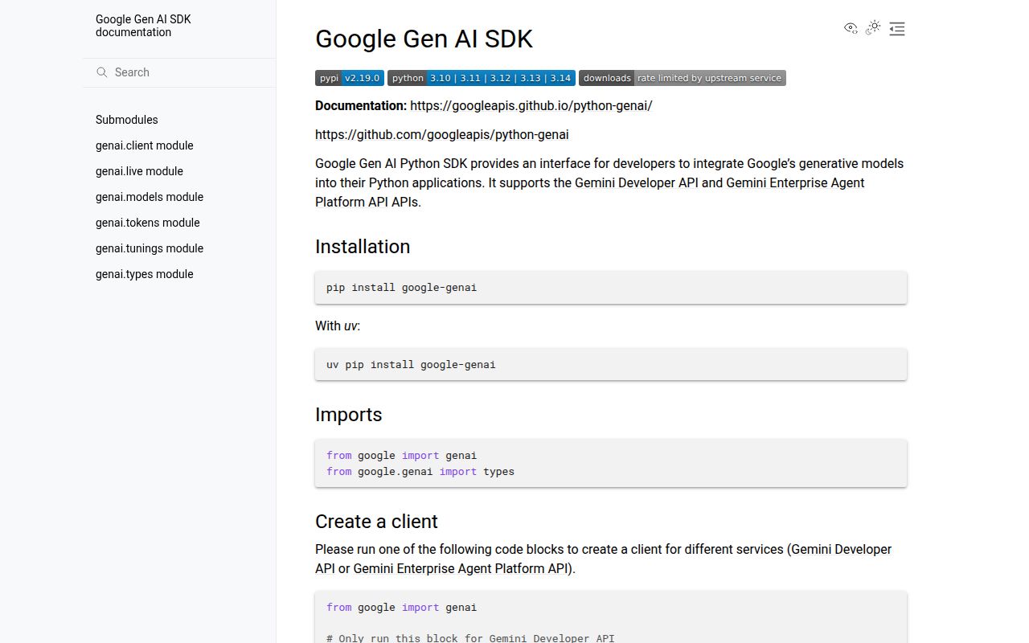Click the 'Only run this block' comment line
This screenshot has height=643, width=1029.
(x=470, y=637)
